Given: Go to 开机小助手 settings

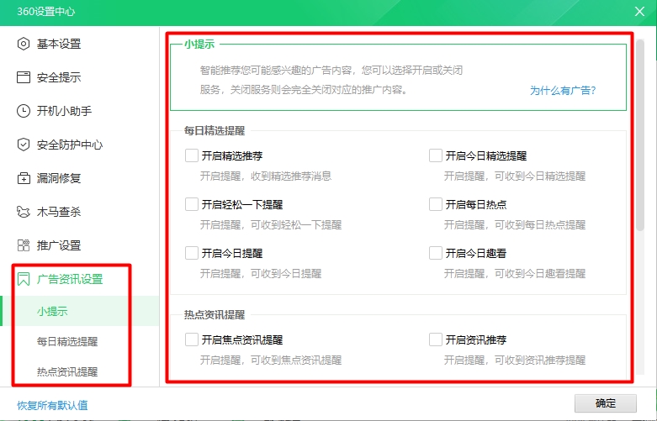Looking at the screenshot, I should click(x=64, y=111).
